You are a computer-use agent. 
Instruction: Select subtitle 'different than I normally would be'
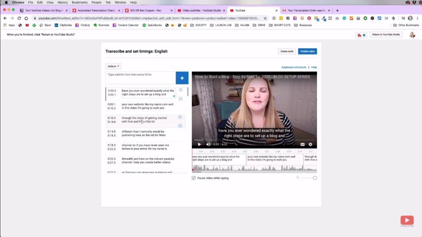(x=143, y=134)
